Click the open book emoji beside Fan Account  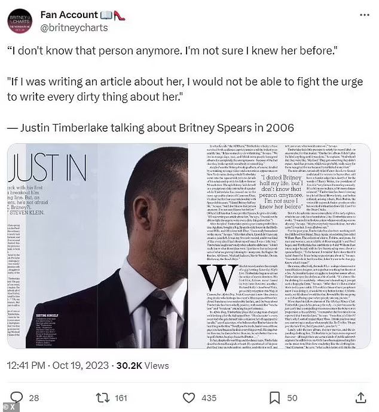[106, 15]
